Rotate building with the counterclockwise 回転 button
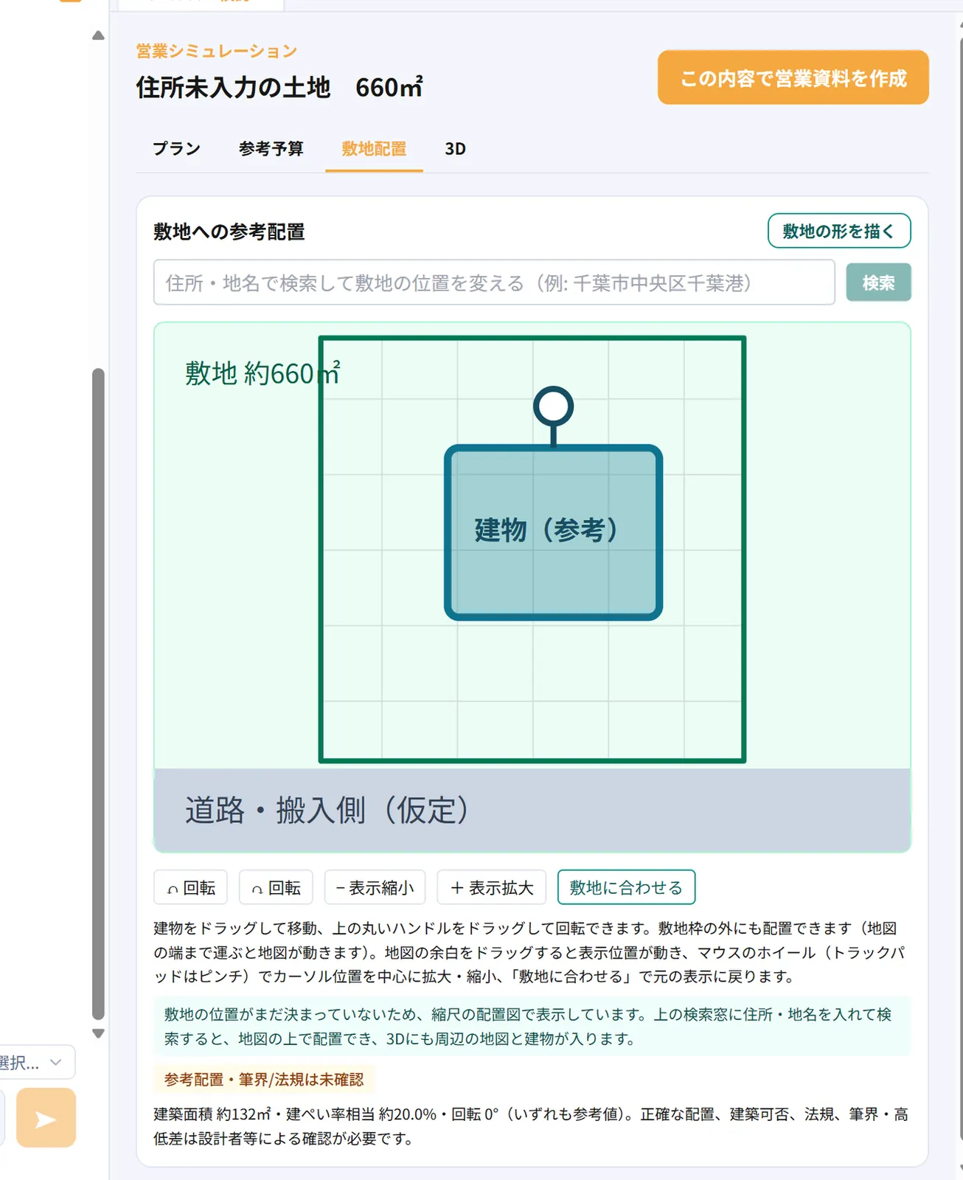Screen dimensions: 963x1180 [x=190, y=887]
